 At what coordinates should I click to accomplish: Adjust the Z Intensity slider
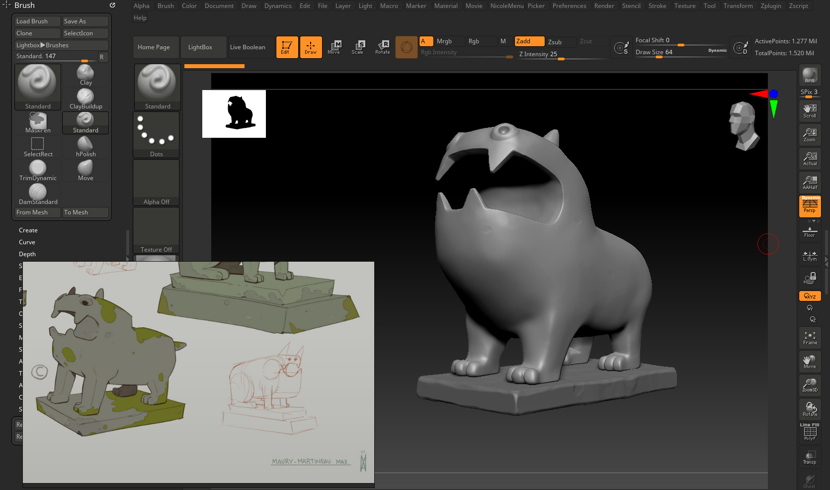point(562,54)
